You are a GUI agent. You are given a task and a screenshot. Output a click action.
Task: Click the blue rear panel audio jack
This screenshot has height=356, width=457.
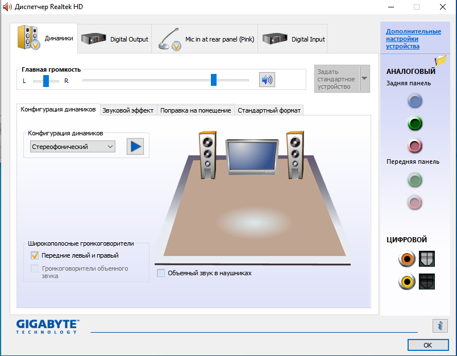(x=415, y=101)
